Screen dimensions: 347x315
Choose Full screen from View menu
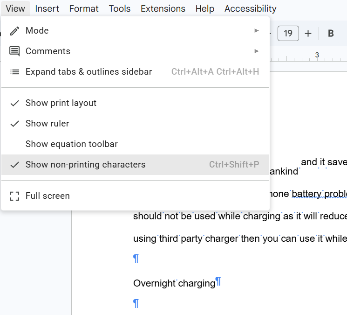(x=135, y=196)
